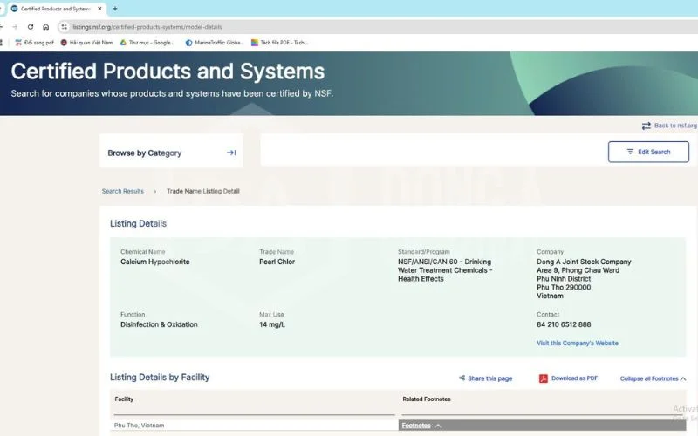Go back to Search Results breadcrumb

(x=123, y=191)
